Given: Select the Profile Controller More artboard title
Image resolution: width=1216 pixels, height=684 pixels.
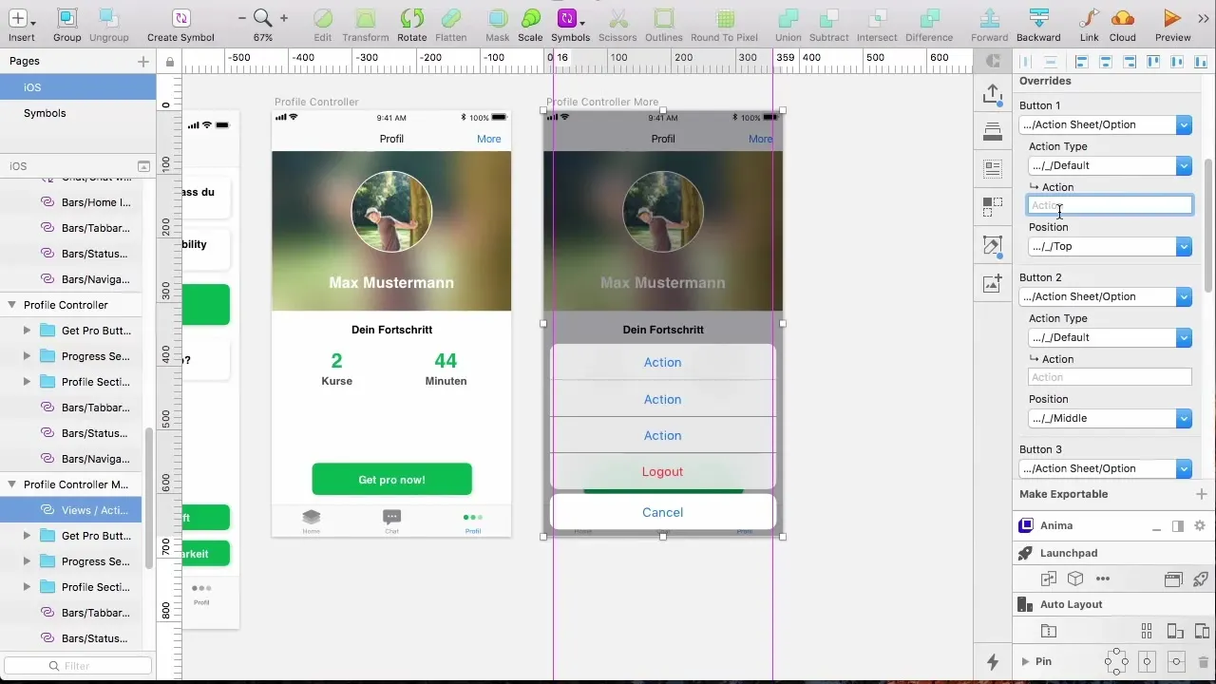Looking at the screenshot, I should (602, 102).
